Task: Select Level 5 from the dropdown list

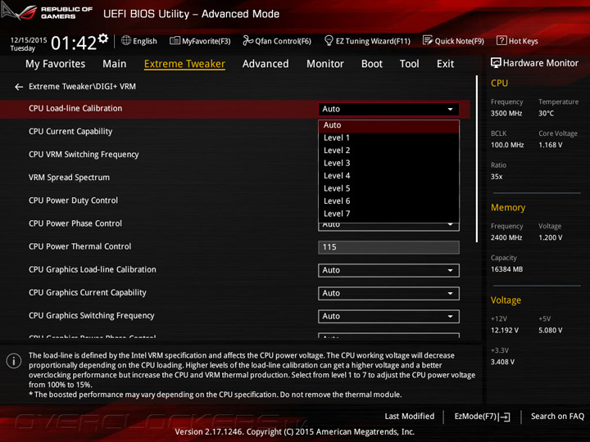Action: pos(388,188)
